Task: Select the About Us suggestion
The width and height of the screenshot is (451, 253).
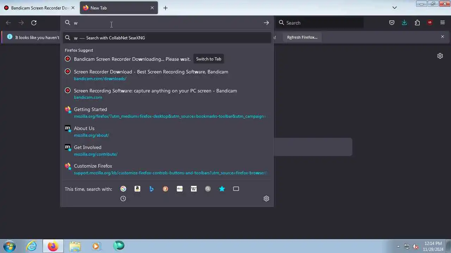Action: tap(167, 131)
